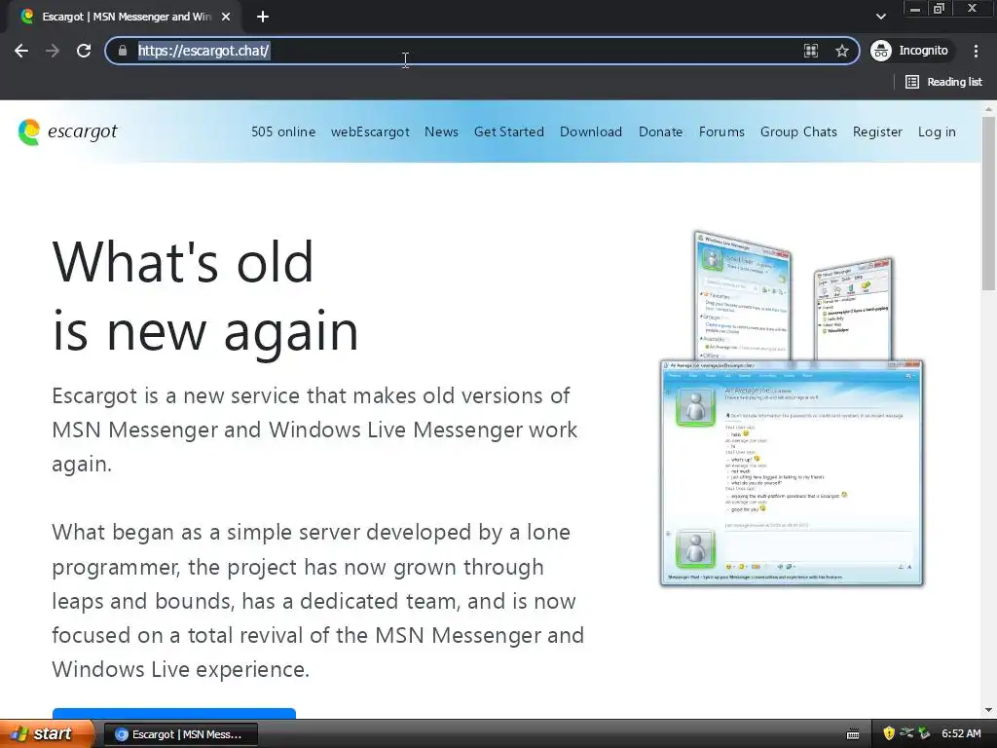
Task: Open the webEscargot page
Action: [x=370, y=131]
